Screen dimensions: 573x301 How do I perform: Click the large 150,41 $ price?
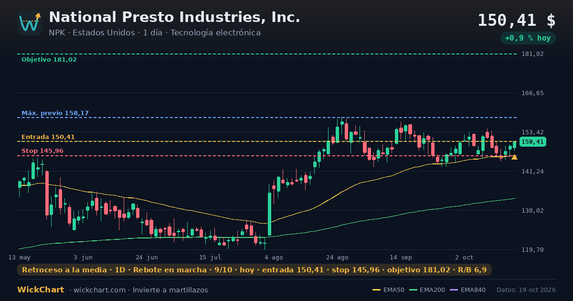(517, 21)
